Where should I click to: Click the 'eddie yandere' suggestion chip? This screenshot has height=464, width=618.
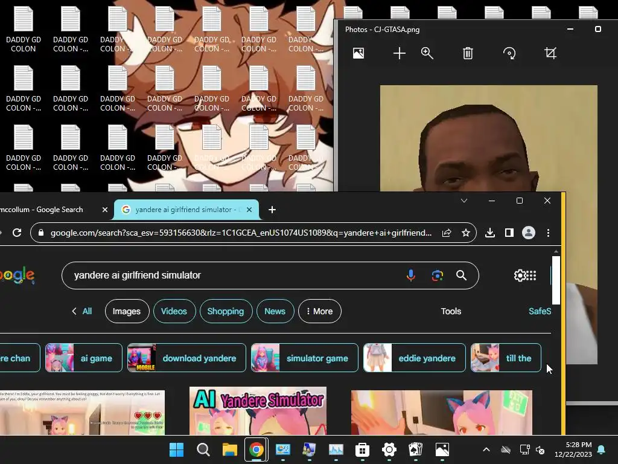[414, 358]
